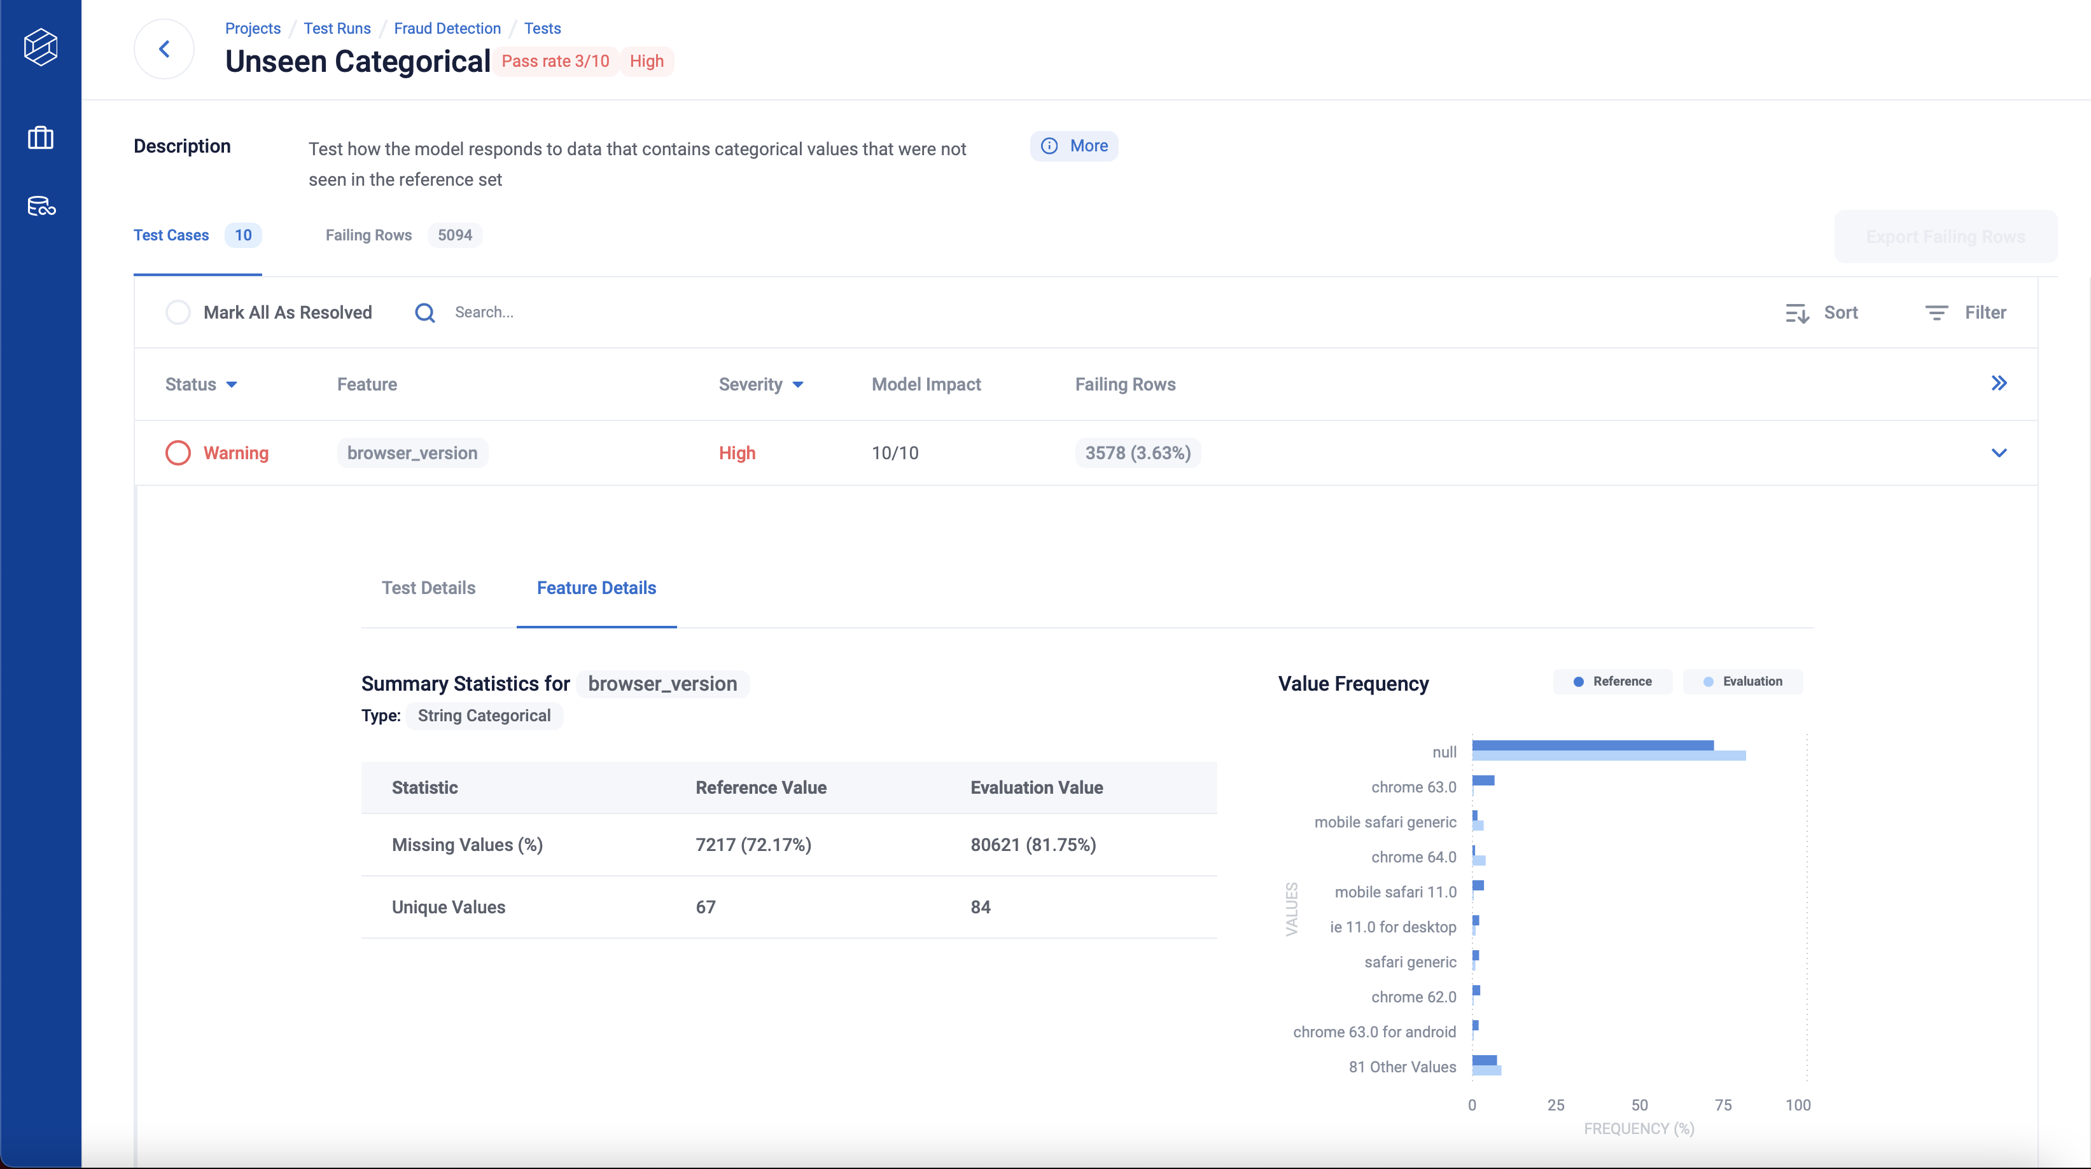Click the 80621 (81.75%) evaluation value
2091x1169 pixels.
coord(1033,845)
